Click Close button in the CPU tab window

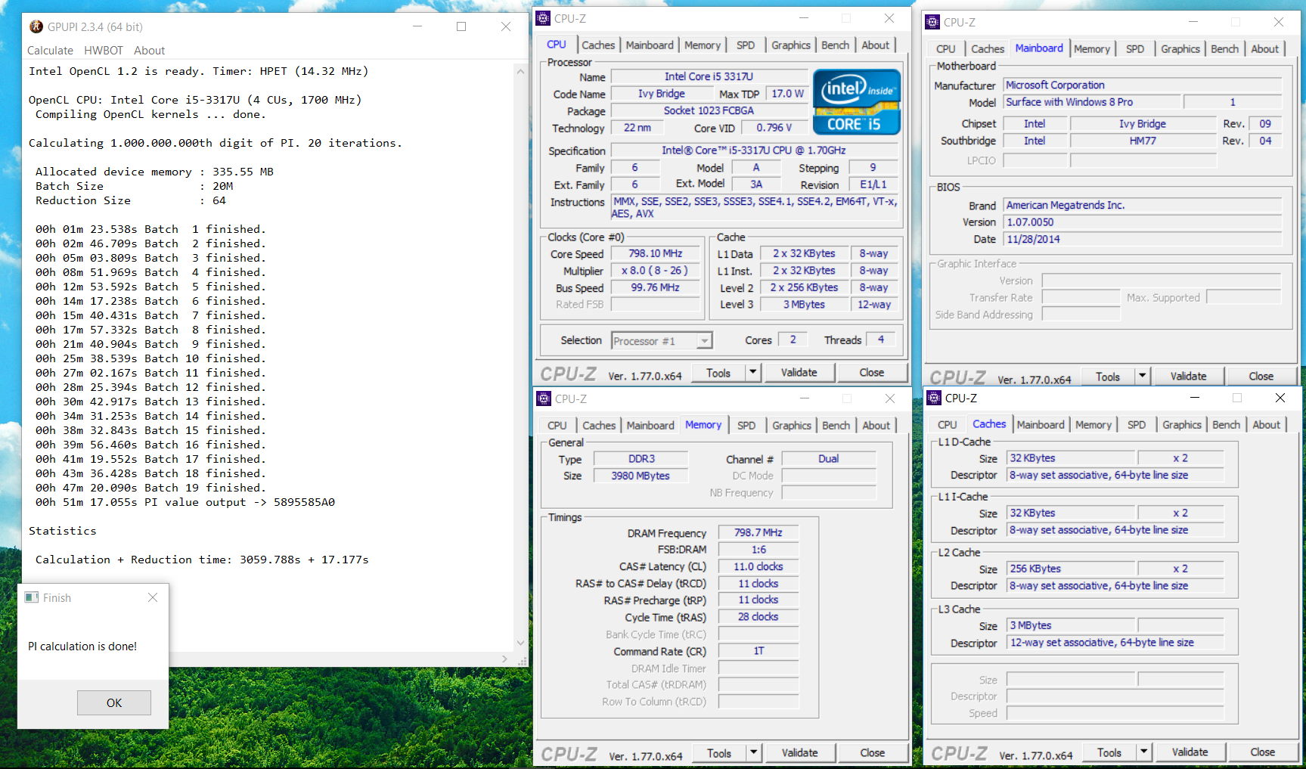(x=871, y=372)
